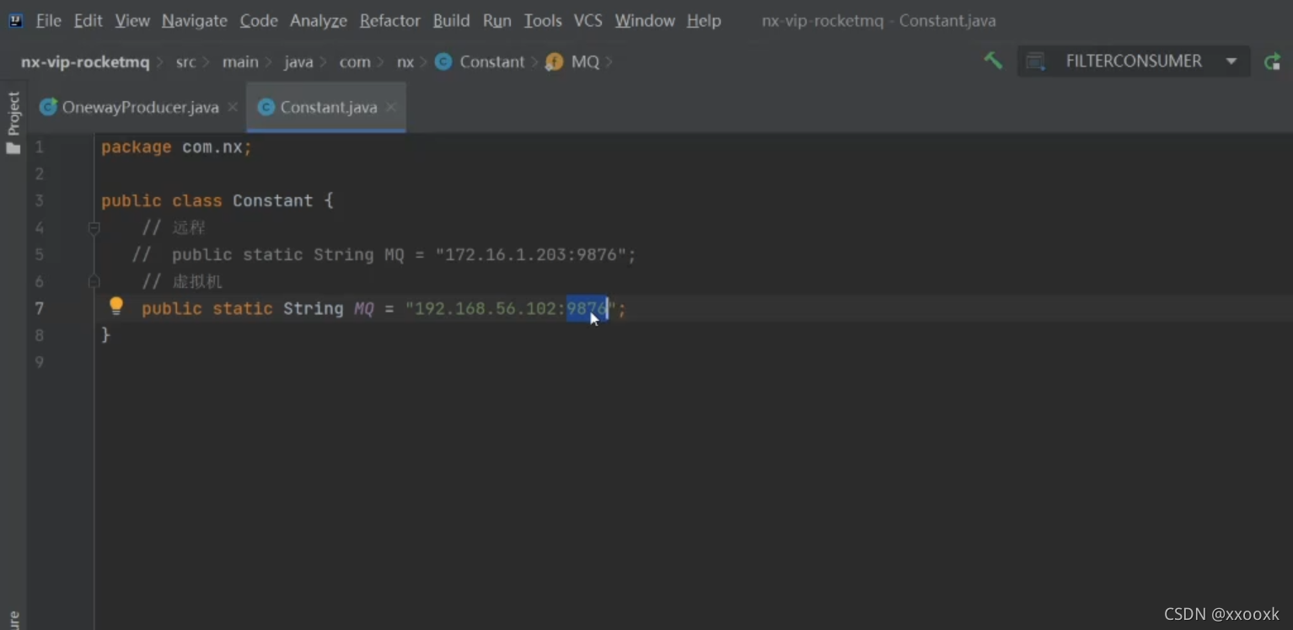The height and width of the screenshot is (630, 1293).
Task: Click the lightbulb intention icon on line 7
Action: click(116, 307)
